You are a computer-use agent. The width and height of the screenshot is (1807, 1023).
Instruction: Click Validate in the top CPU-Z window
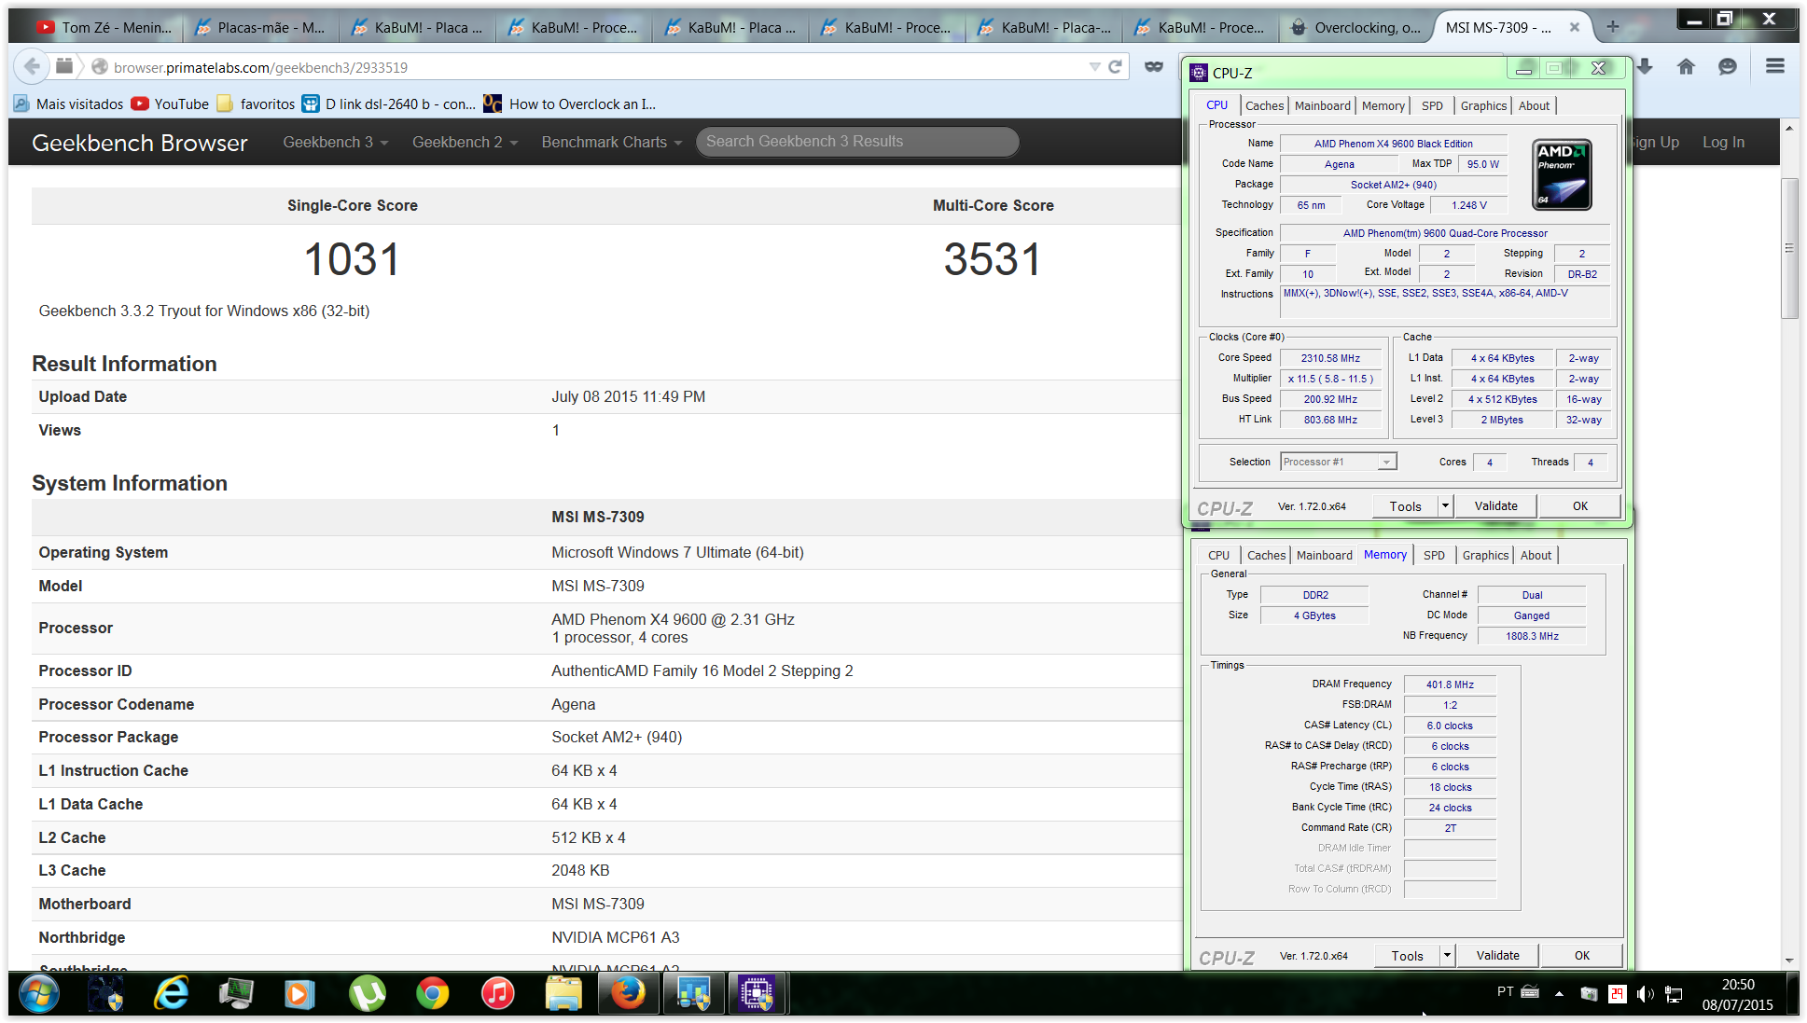click(1495, 505)
